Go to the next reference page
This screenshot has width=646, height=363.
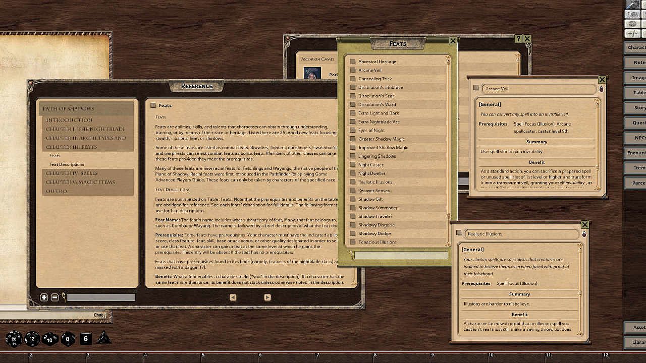coord(267,297)
